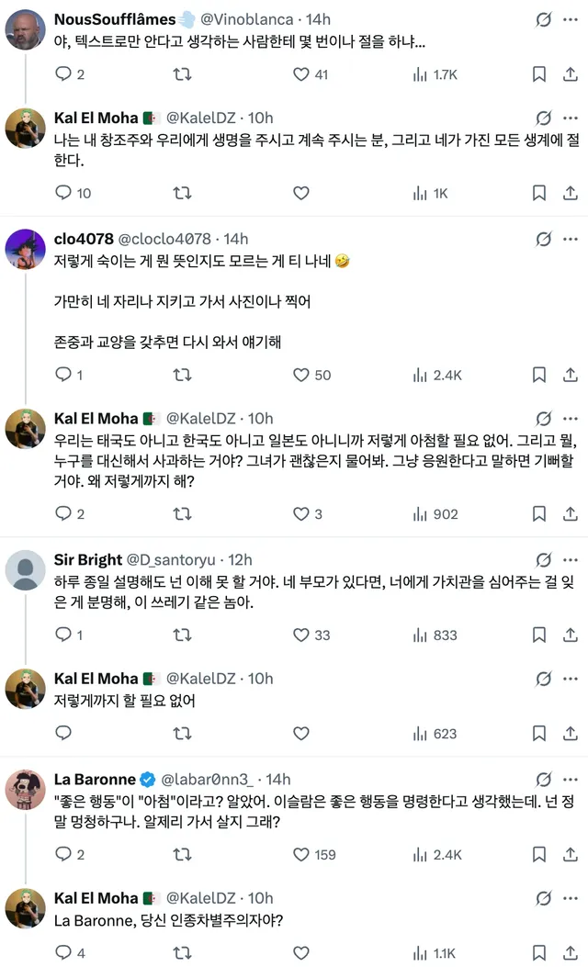The width and height of the screenshot is (588, 967).
Task: Open the Sir Bright display name
Action: 88,559
